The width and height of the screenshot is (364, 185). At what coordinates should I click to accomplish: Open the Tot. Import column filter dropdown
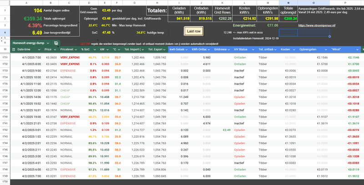point(142,50)
